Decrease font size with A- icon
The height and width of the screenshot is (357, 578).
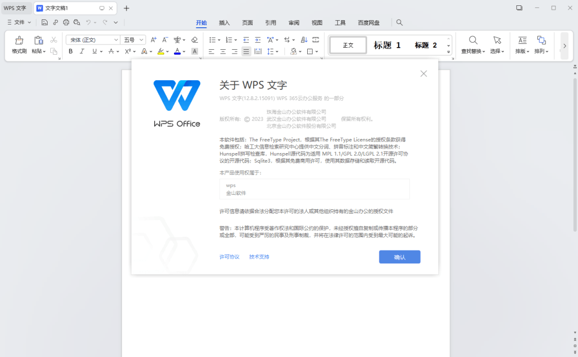(x=165, y=40)
